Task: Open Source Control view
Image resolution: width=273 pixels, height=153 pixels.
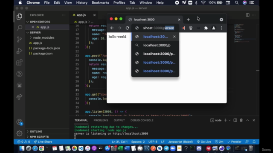Action: click(x=19, y=40)
